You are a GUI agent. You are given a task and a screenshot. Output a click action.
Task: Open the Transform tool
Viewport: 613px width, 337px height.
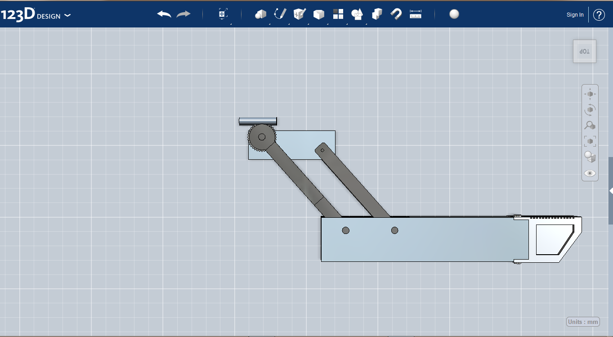(223, 14)
